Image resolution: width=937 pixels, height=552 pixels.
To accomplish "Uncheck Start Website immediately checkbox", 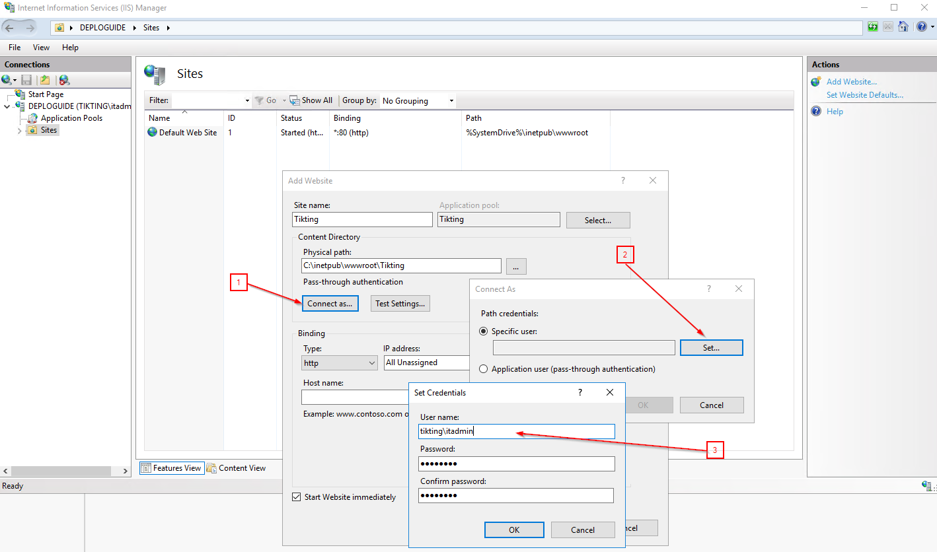I will [297, 497].
